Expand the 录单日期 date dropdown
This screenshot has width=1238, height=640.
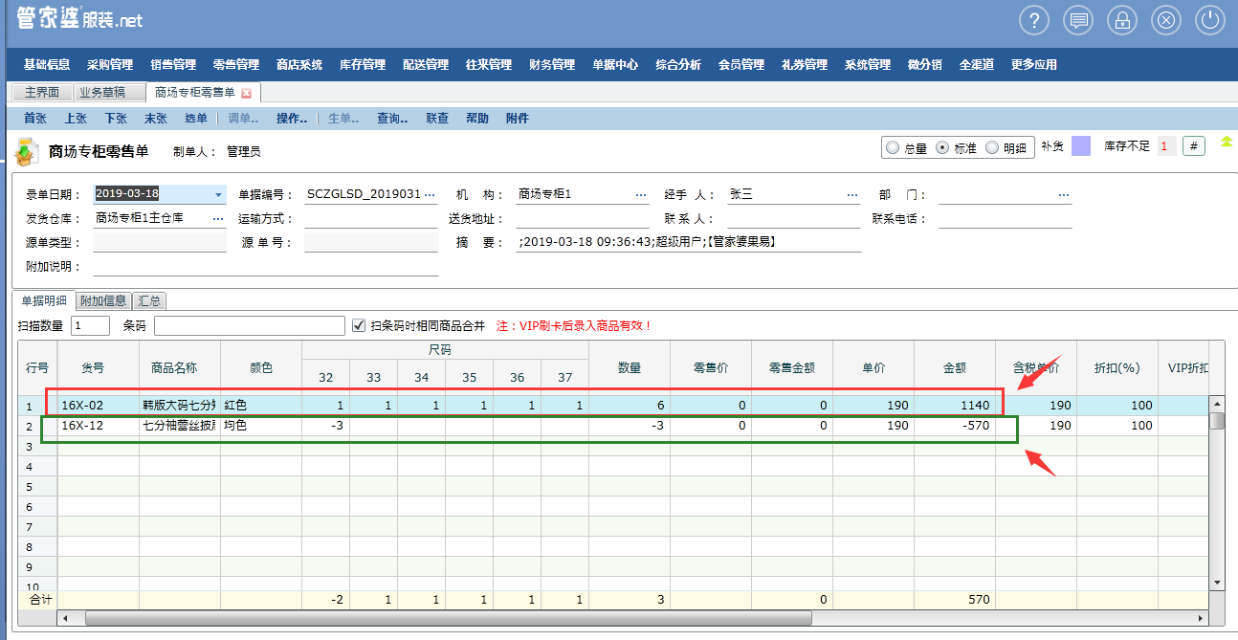218,195
